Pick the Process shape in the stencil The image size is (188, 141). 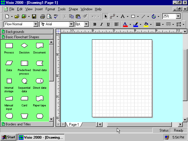pos(9,46)
